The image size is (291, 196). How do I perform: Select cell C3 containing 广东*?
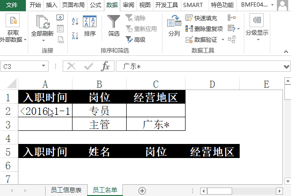tap(156, 124)
